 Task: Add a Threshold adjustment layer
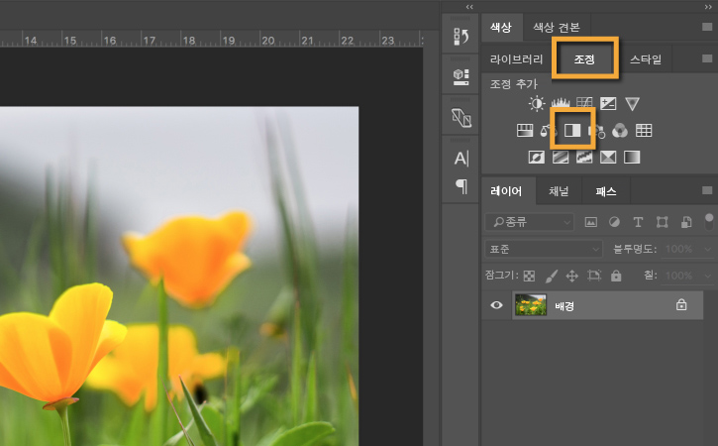pyautogui.click(x=584, y=158)
